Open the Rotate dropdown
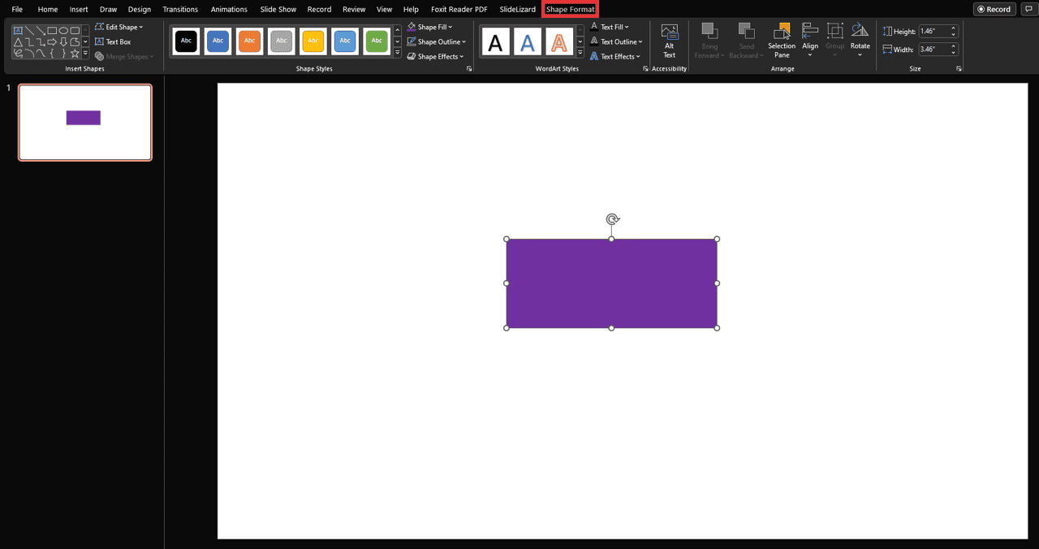1039x549 pixels. click(860, 41)
